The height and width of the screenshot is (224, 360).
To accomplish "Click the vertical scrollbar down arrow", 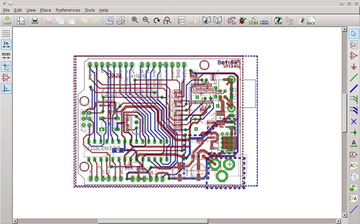I will (x=345, y=215).
